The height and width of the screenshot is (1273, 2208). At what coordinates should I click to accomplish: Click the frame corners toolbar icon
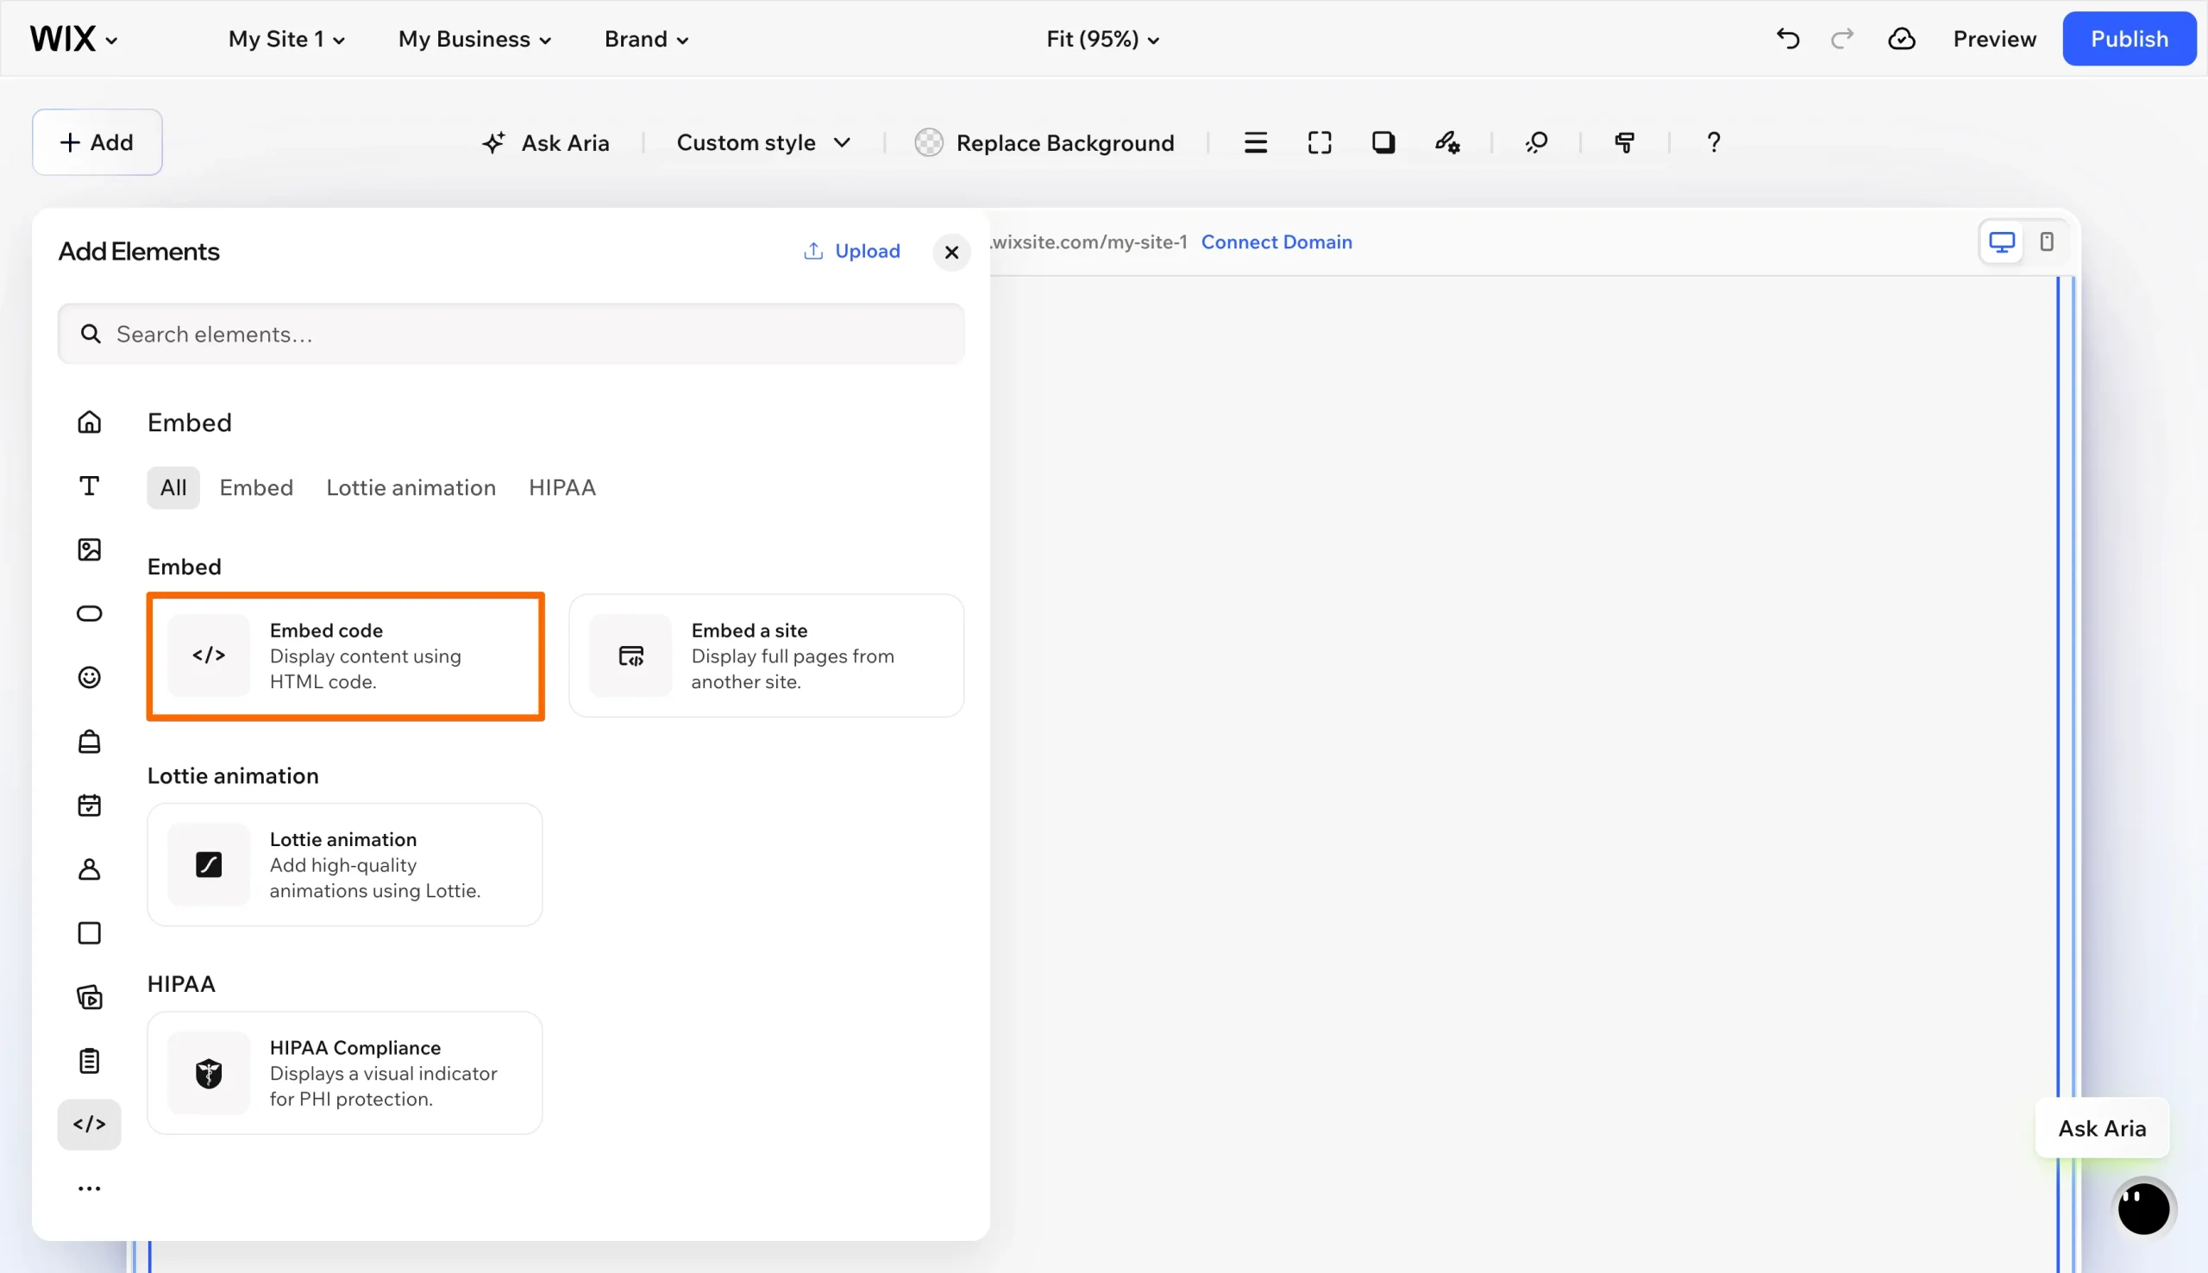[1319, 142]
